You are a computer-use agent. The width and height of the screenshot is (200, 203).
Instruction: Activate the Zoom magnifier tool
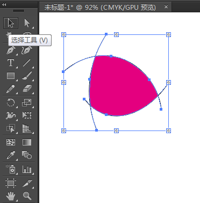coord(27,195)
